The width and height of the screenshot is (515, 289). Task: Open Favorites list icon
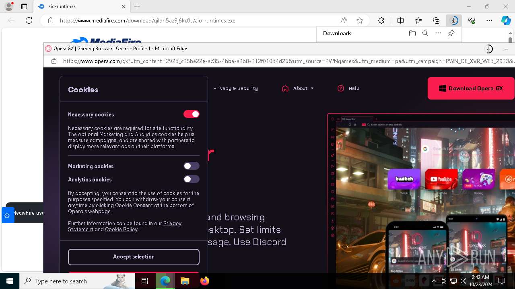418,20
